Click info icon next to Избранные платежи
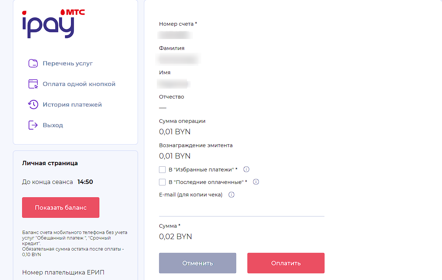442x280 pixels. [x=247, y=170]
